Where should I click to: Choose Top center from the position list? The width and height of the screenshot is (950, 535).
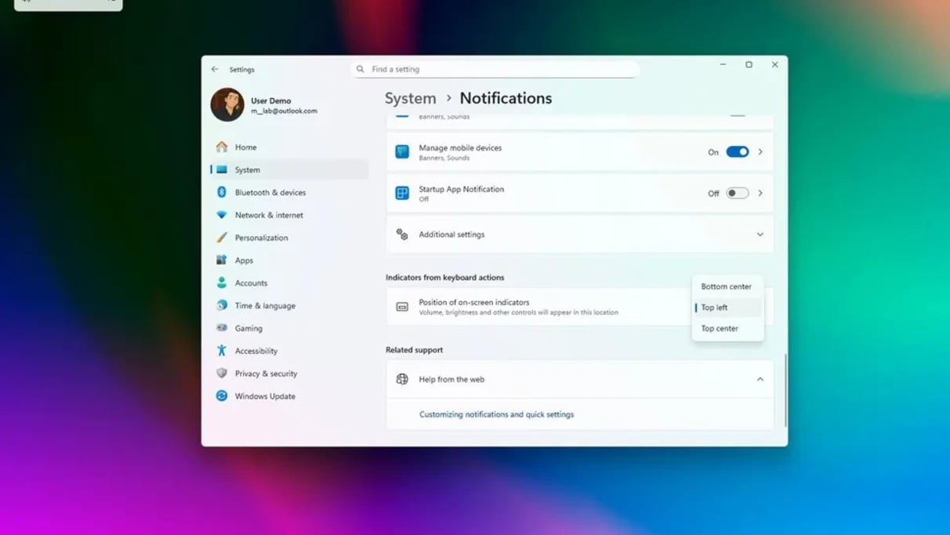[x=720, y=329]
